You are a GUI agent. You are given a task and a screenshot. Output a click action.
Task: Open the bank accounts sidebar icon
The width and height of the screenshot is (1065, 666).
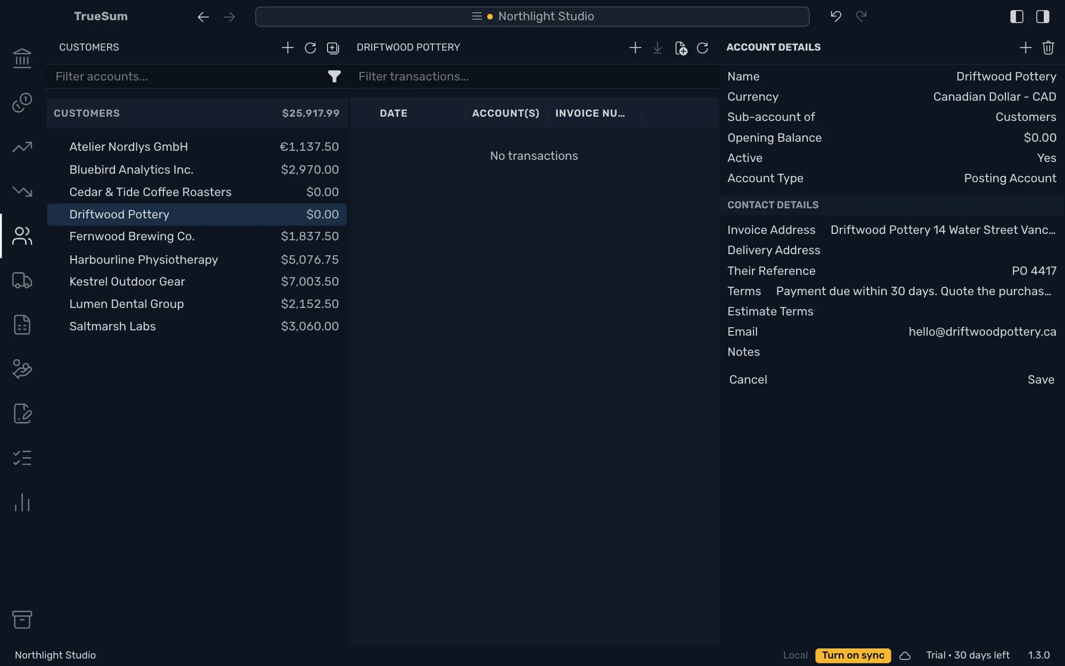click(x=22, y=58)
